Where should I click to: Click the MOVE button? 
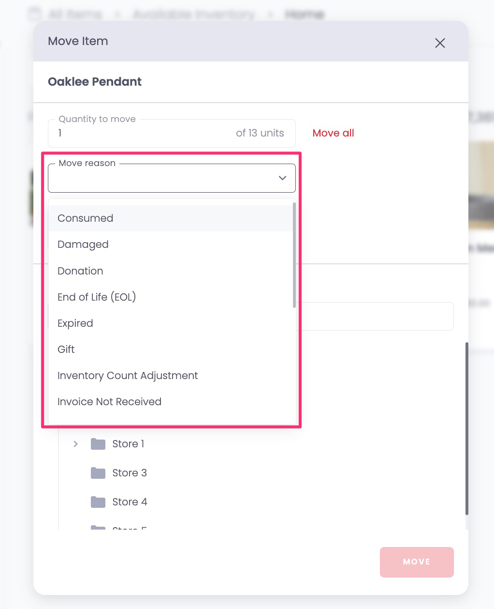(x=417, y=562)
